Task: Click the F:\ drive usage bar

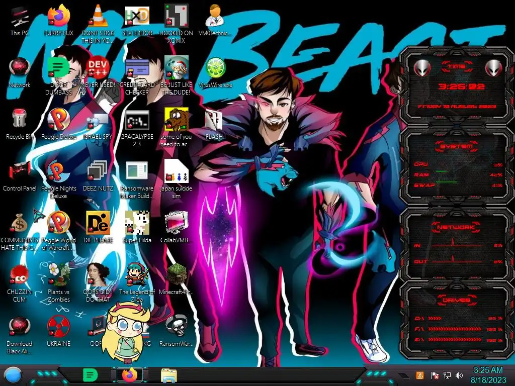Action: [x=459, y=329]
